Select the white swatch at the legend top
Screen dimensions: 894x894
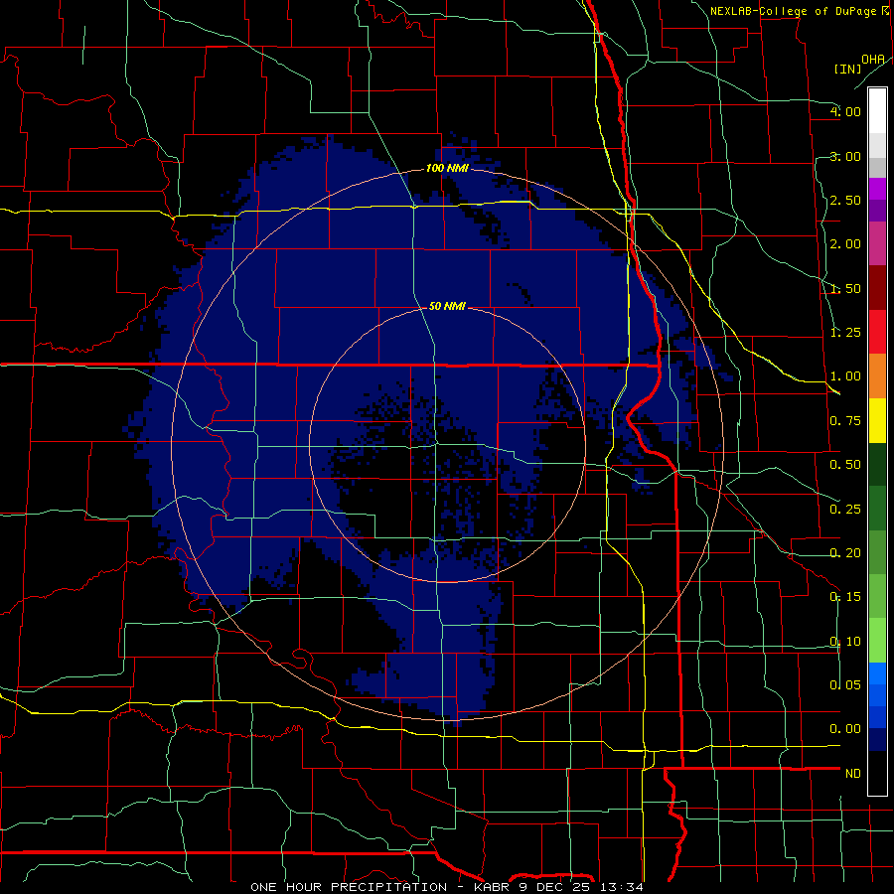[877, 111]
